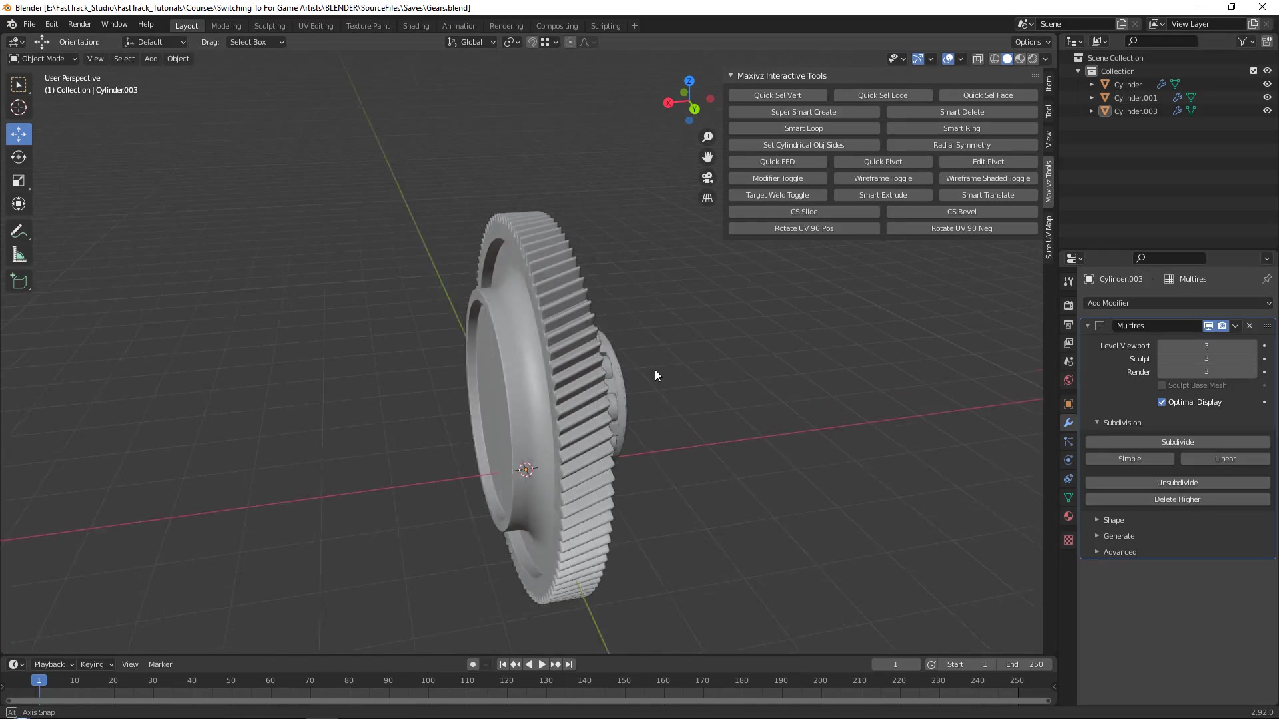
Task: Play the timeline animation
Action: coord(542,664)
